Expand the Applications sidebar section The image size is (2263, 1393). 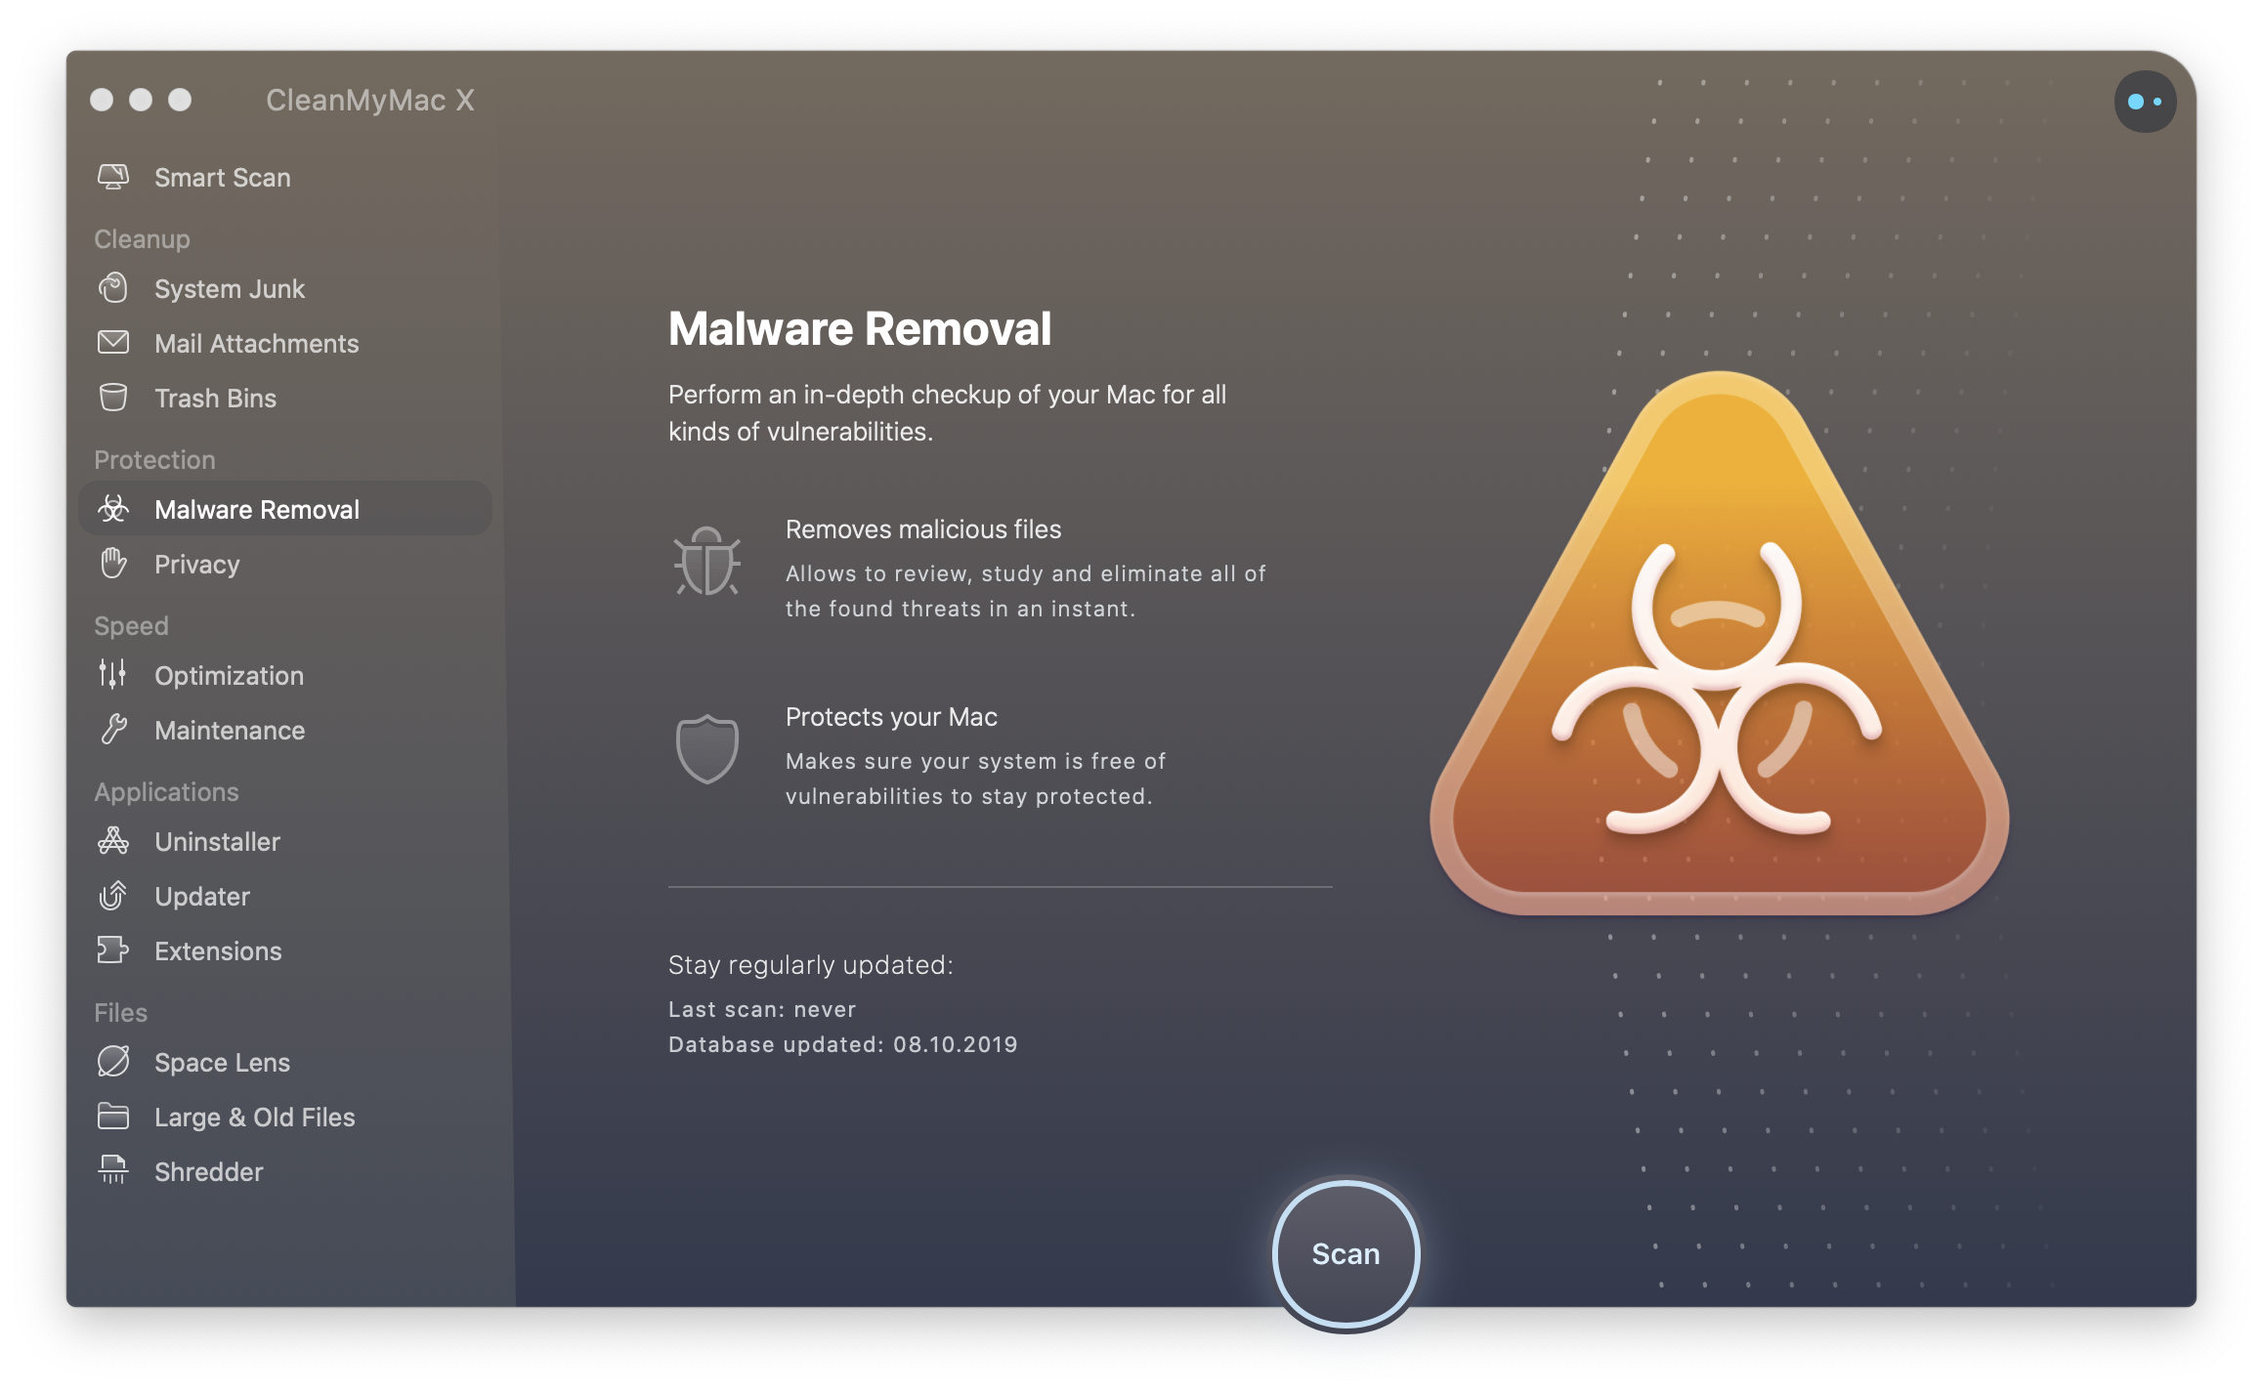tap(166, 788)
